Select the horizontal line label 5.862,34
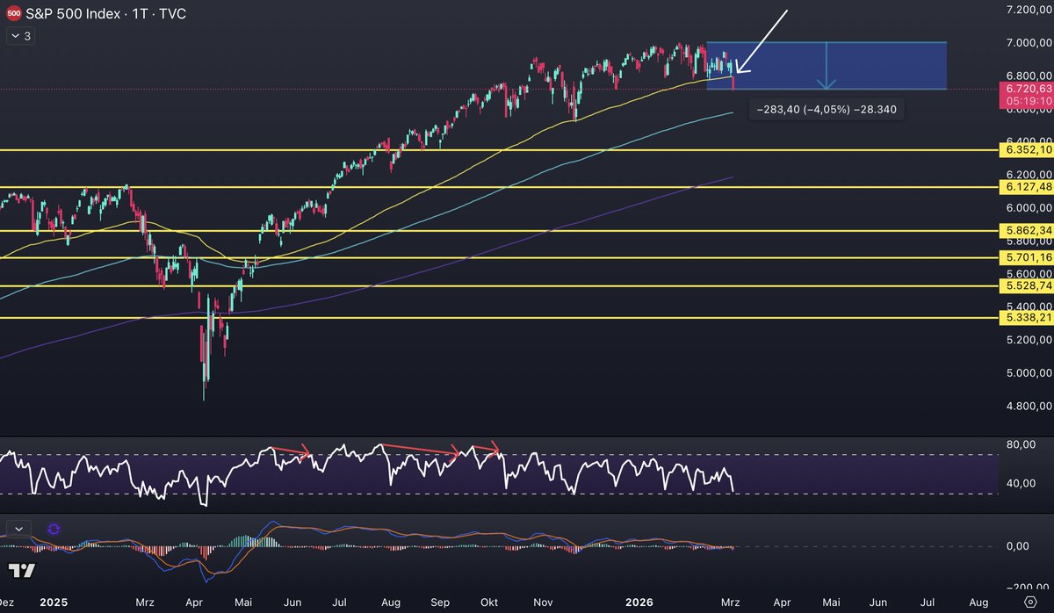 click(1028, 230)
